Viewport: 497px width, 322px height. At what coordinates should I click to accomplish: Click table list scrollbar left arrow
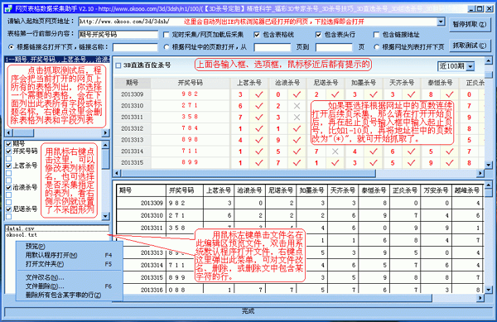[8, 133]
